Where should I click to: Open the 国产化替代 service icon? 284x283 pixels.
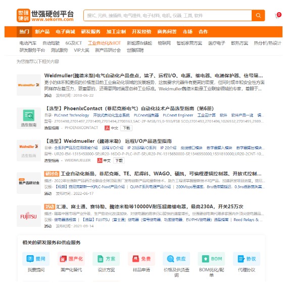71,259
